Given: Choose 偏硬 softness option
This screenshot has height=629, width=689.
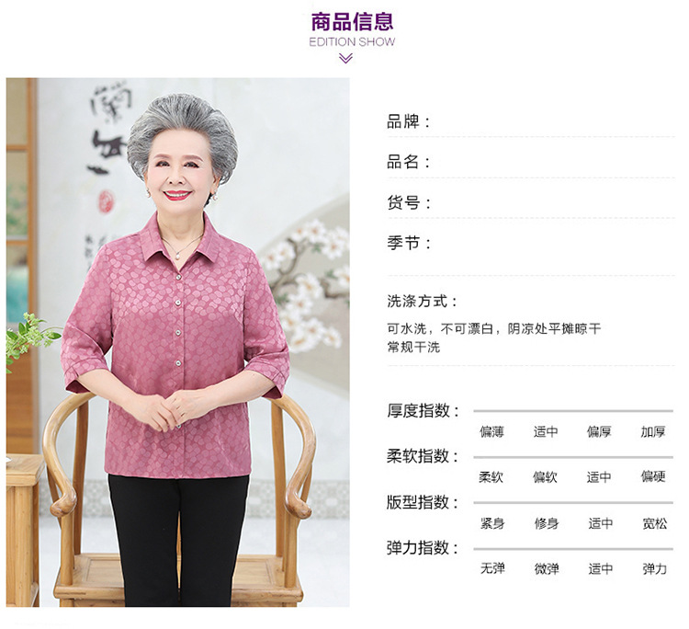Looking at the screenshot, I should (653, 476).
